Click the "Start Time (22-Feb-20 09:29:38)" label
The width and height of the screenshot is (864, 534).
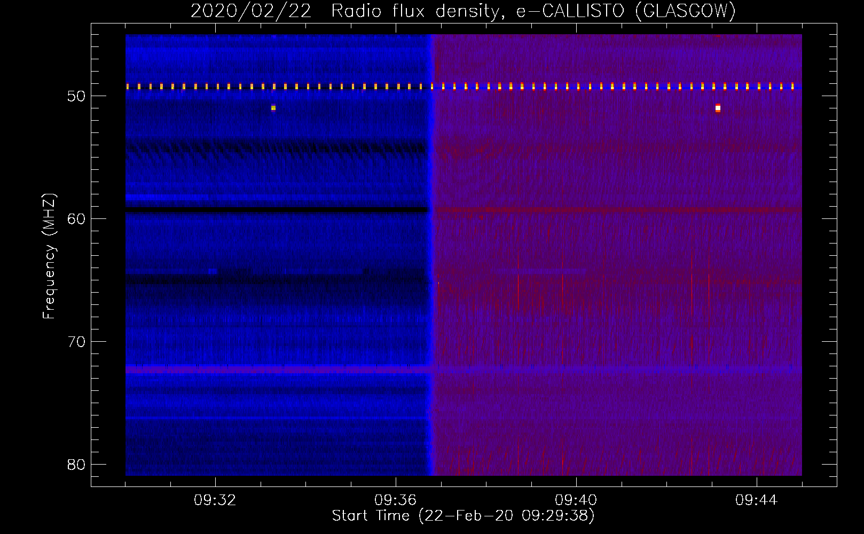[463, 515]
